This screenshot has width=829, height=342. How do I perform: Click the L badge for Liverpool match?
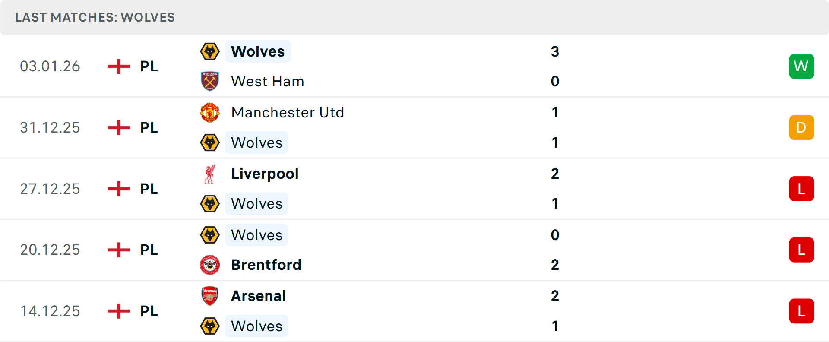point(801,189)
